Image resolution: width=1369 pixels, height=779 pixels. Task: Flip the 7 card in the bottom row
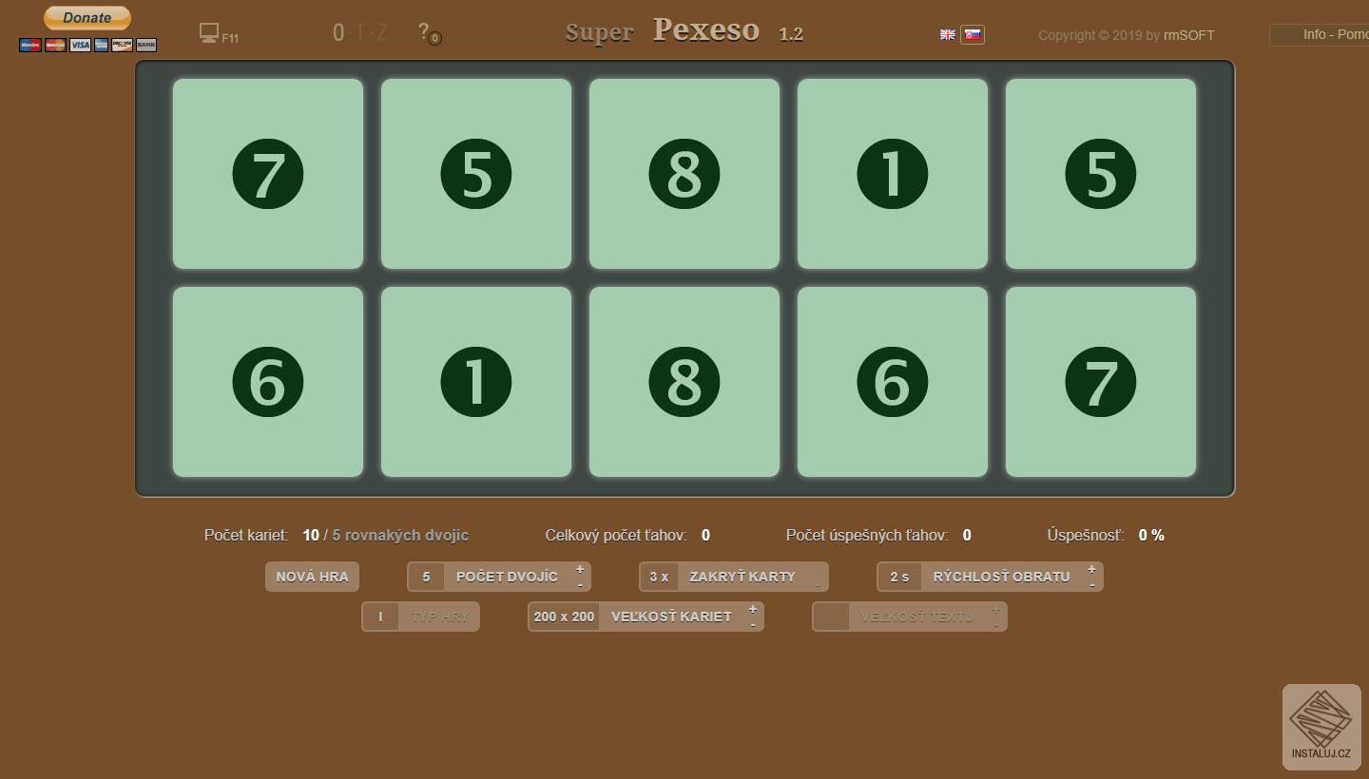pos(1101,382)
